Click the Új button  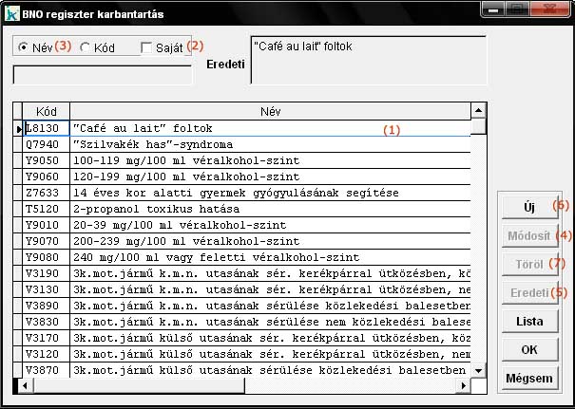click(529, 208)
